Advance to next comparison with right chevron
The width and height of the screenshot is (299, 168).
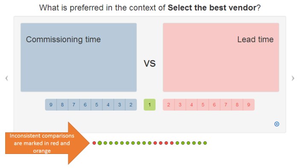click(293, 78)
